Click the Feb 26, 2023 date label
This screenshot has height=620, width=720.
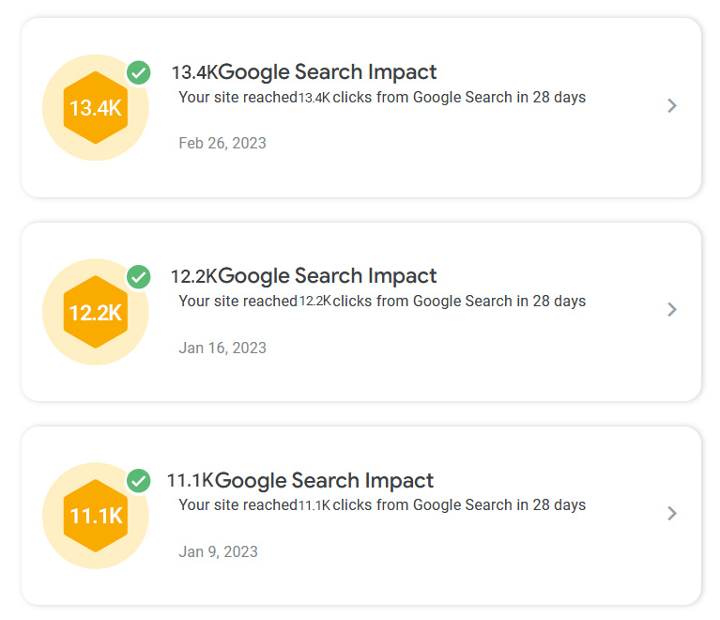pyautogui.click(x=222, y=144)
